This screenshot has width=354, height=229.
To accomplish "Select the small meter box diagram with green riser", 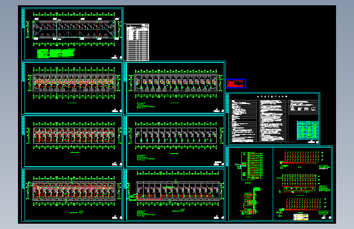I will 249,201.
